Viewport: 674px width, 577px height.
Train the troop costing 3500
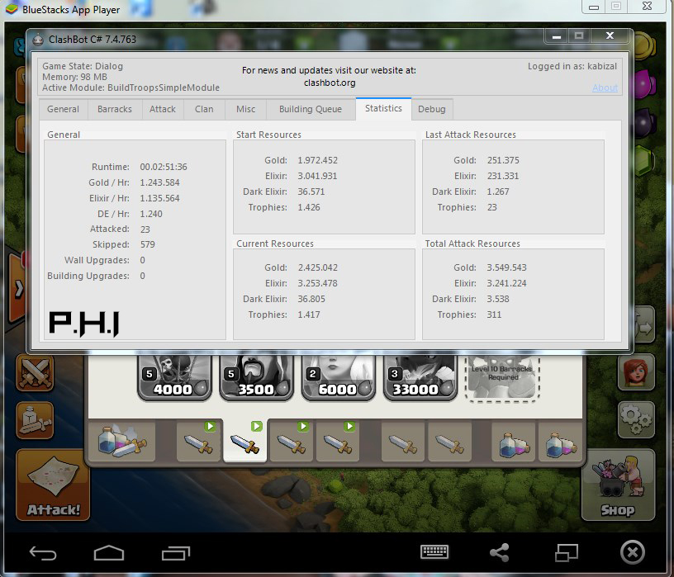pos(256,377)
